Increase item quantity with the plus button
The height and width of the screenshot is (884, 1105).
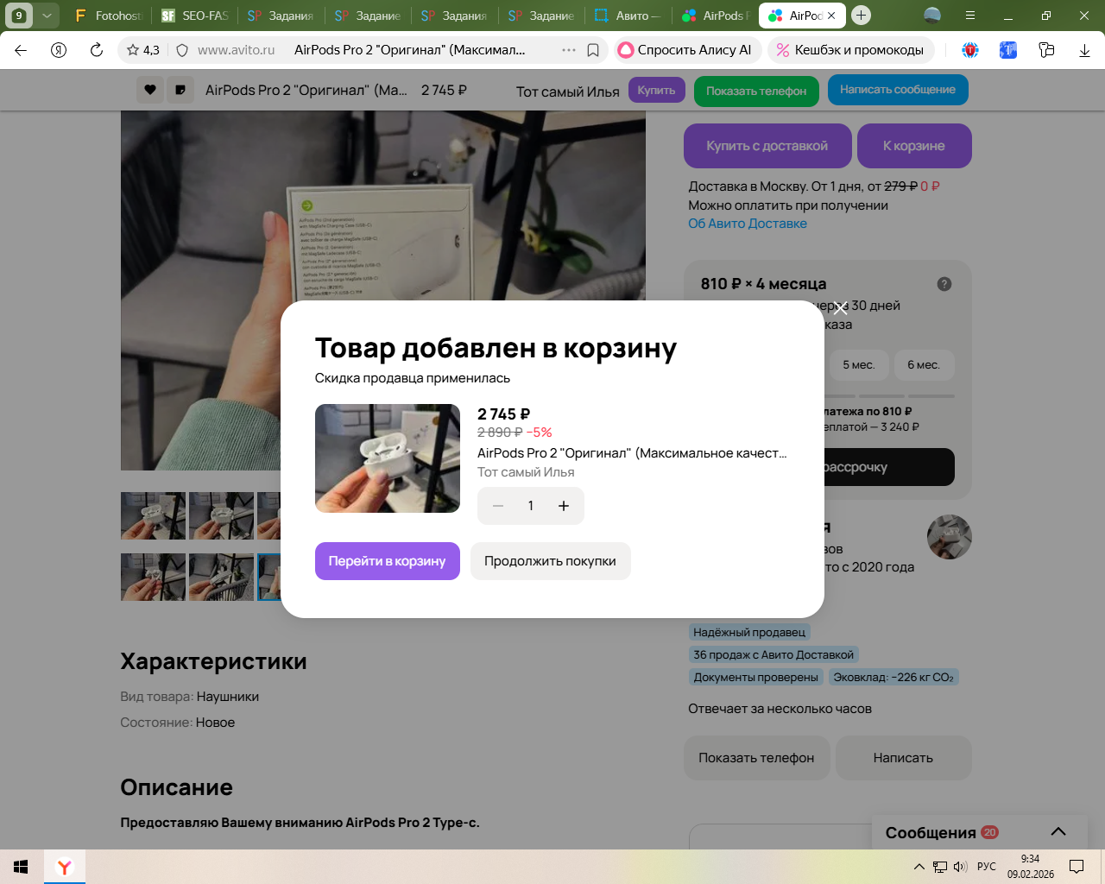click(564, 506)
